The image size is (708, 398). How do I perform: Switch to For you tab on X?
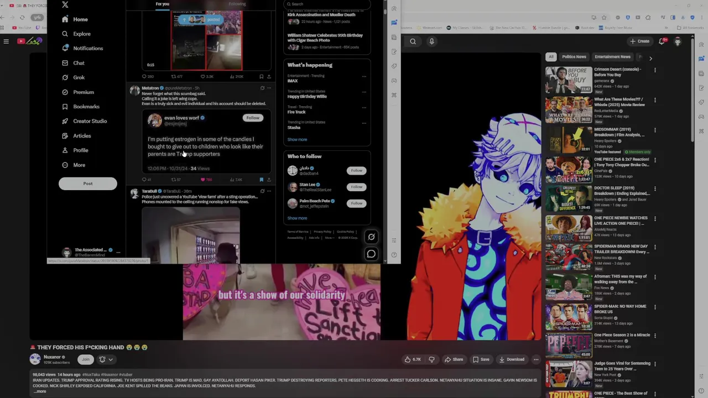[162, 4]
